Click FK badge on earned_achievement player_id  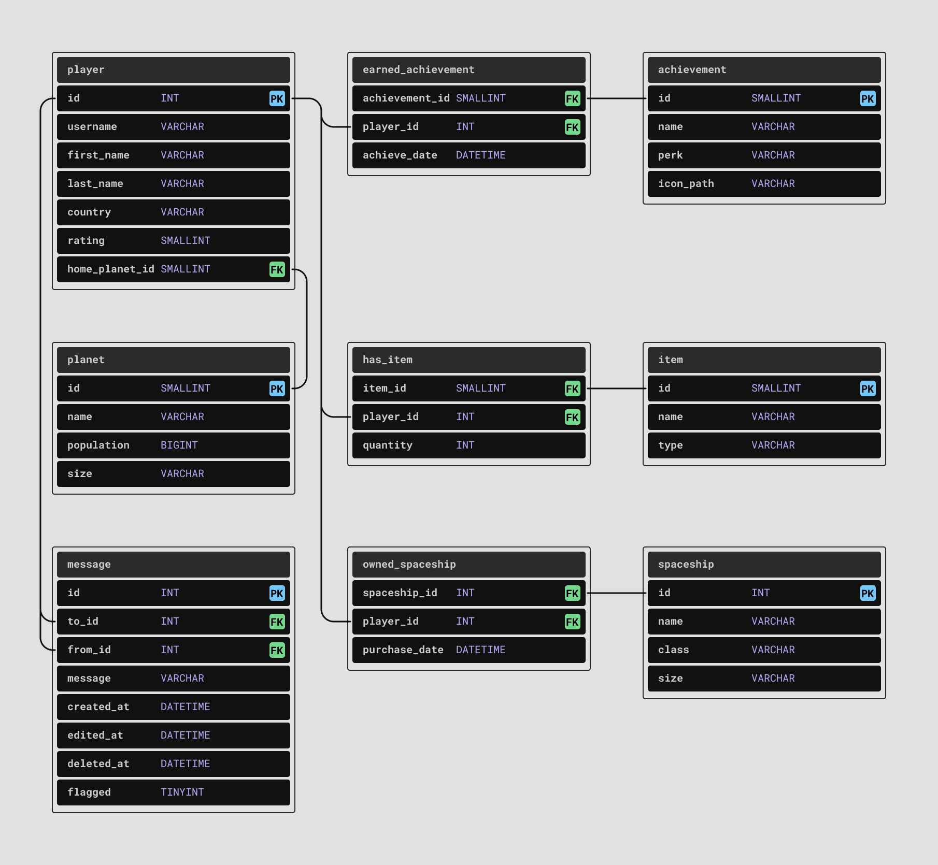coord(573,127)
